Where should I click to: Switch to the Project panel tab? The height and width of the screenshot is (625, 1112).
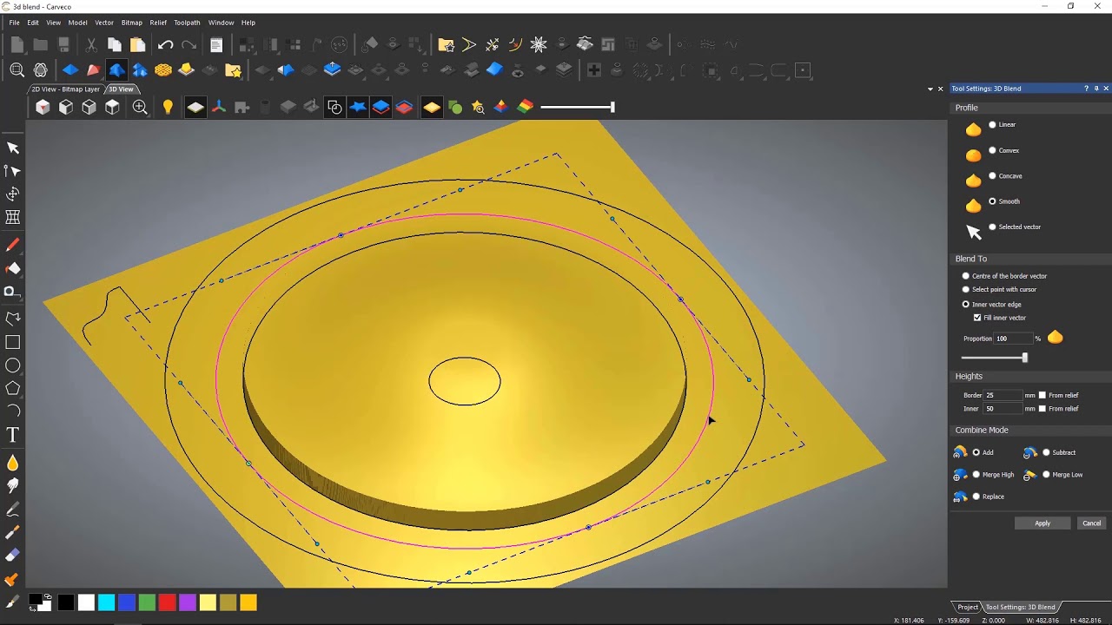(x=967, y=607)
